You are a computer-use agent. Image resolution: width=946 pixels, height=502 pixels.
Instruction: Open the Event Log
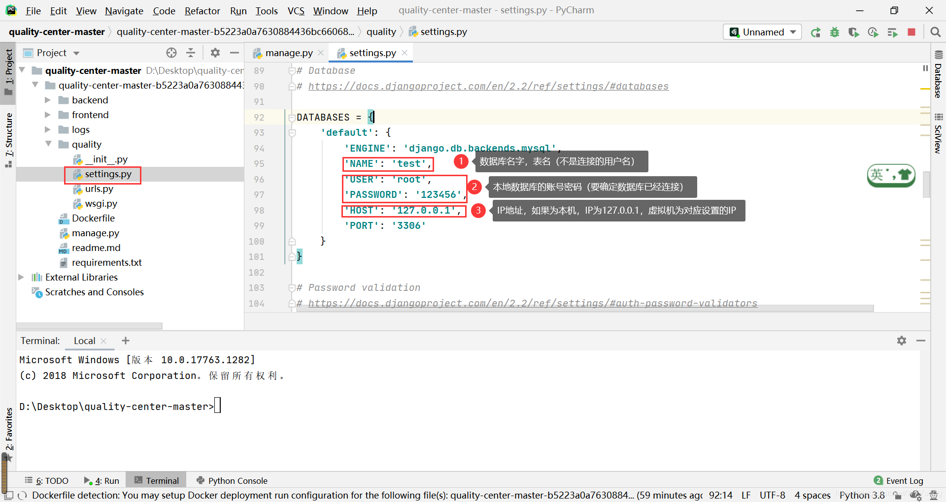pyautogui.click(x=899, y=480)
